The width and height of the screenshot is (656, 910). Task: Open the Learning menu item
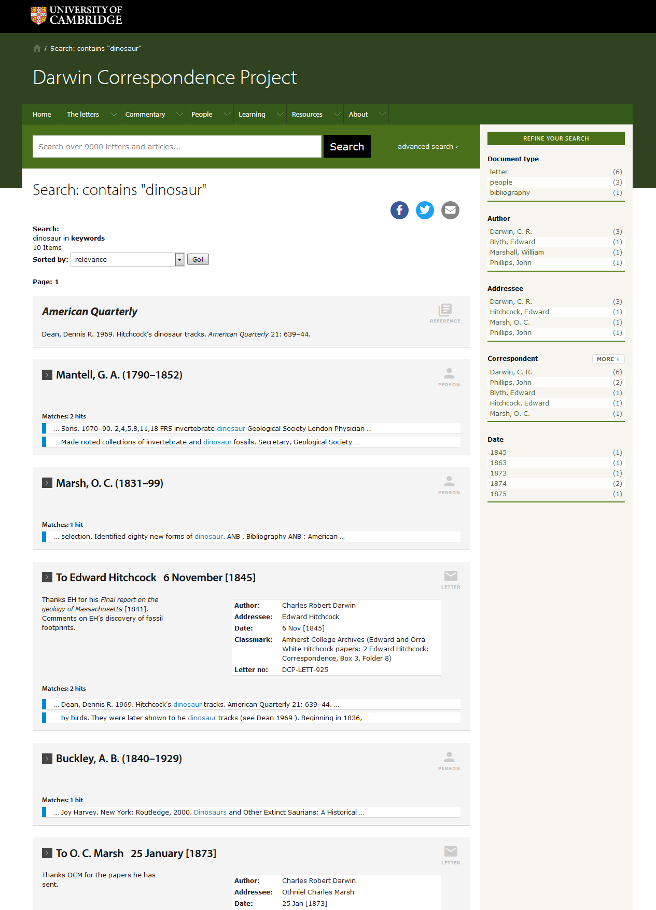pyautogui.click(x=252, y=114)
